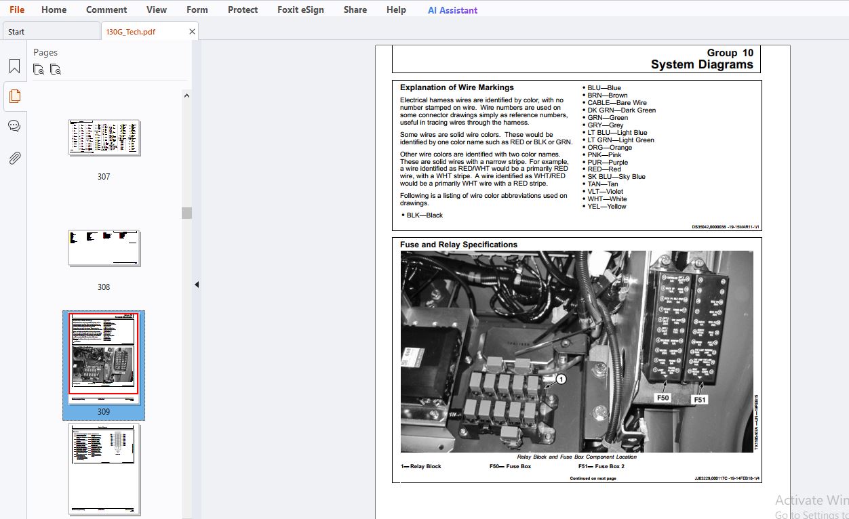Collapse the navigation panel arrow
This screenshot has height=519, width=849.
click(197, 285)
